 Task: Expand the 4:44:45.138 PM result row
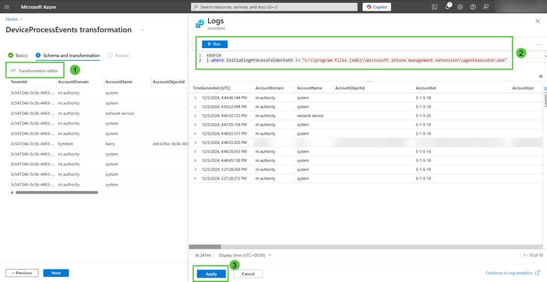(x=195, y=160)
